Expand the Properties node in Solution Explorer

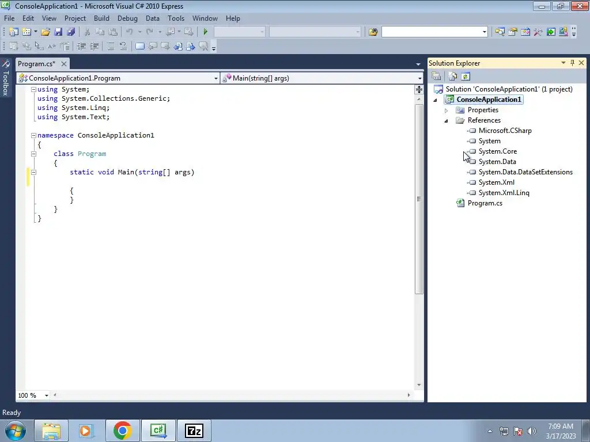pyautogui.click(x=447, y=110)
